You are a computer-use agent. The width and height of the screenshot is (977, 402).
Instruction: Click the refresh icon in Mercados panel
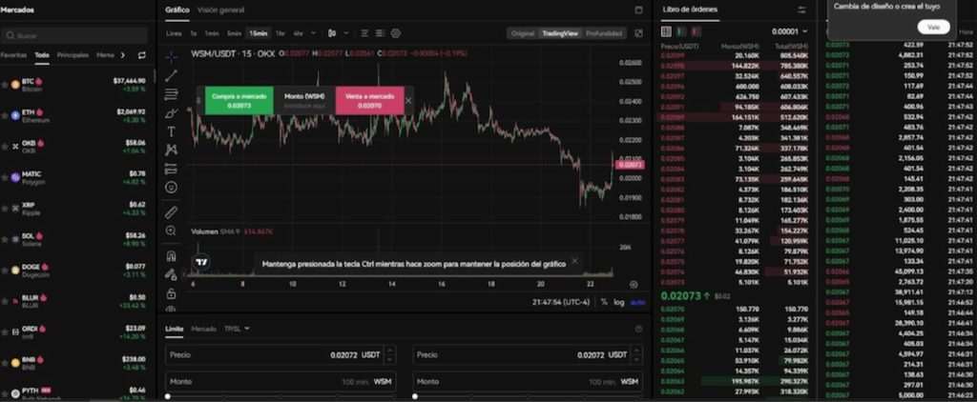pyautogui.click(x=142, y=55)
